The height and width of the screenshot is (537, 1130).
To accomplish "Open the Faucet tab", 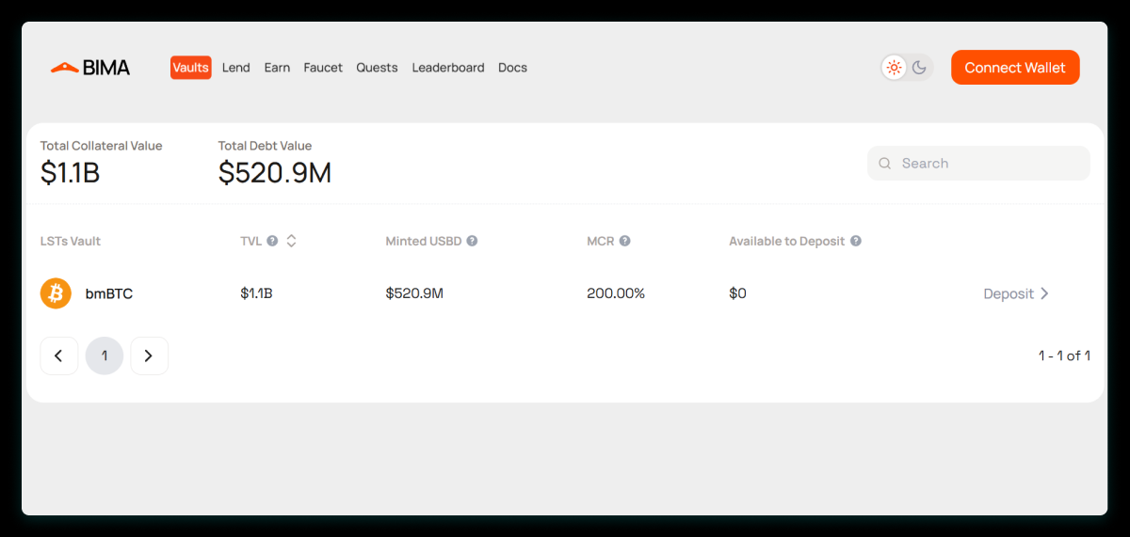I will click(323, 68).
